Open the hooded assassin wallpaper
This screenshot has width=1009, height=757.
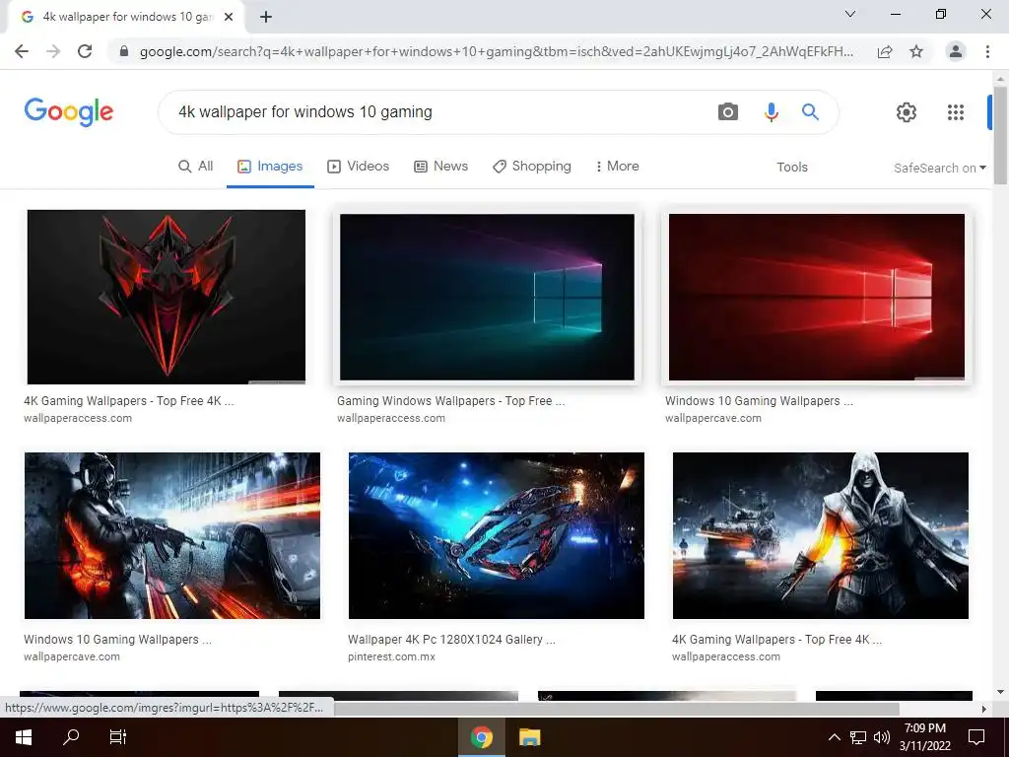click(821, 535)
